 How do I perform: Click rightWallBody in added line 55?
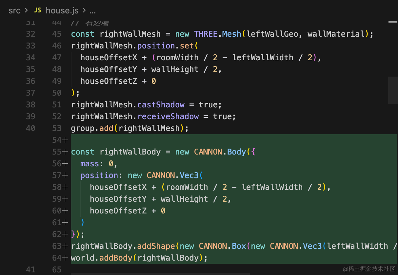click(130, 152)
